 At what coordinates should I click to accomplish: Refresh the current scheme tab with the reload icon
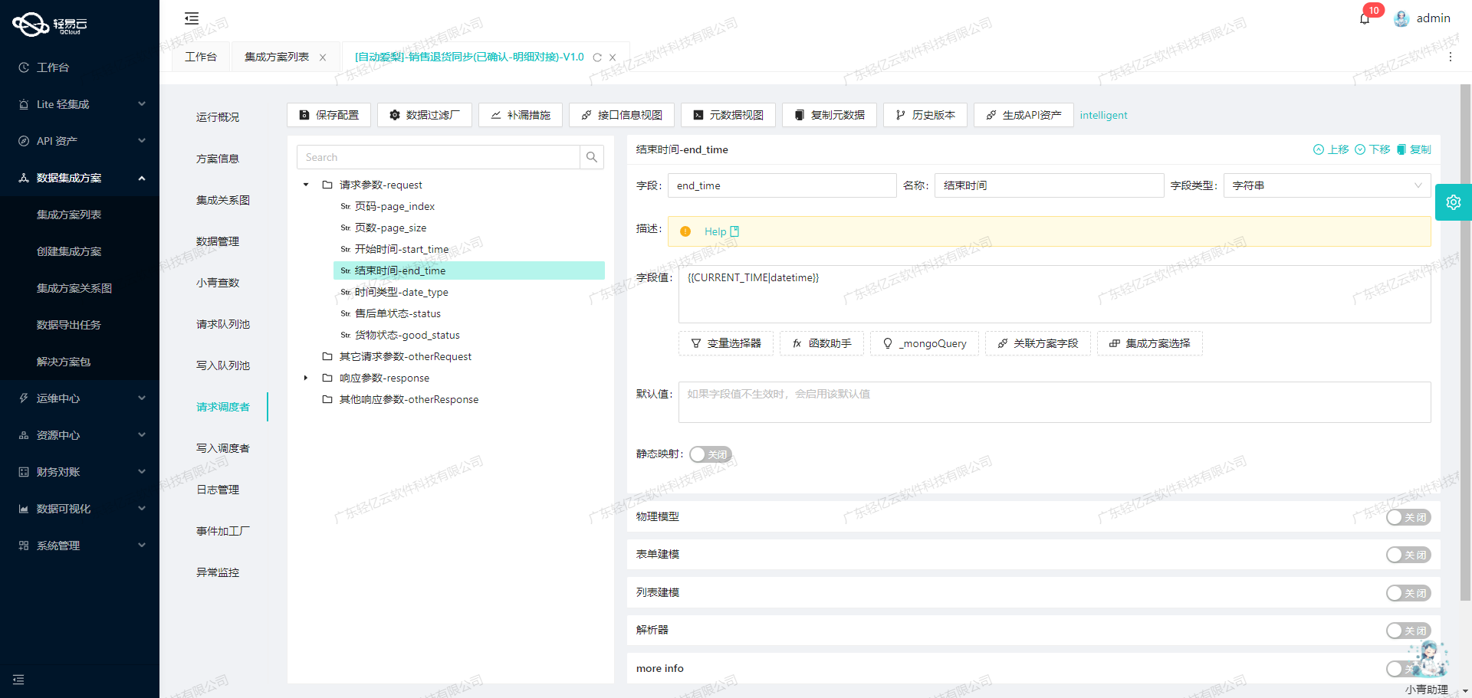point(597,57)
